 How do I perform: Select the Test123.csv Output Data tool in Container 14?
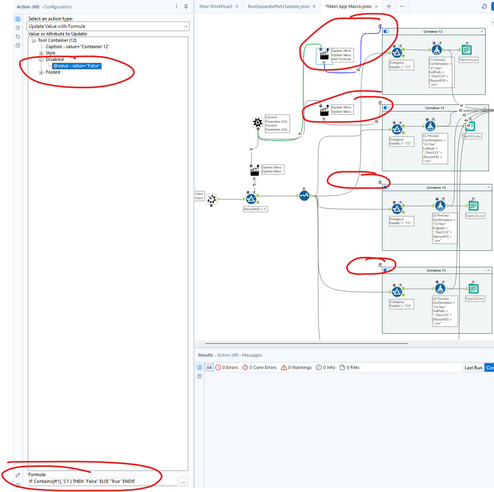[473, 205]
